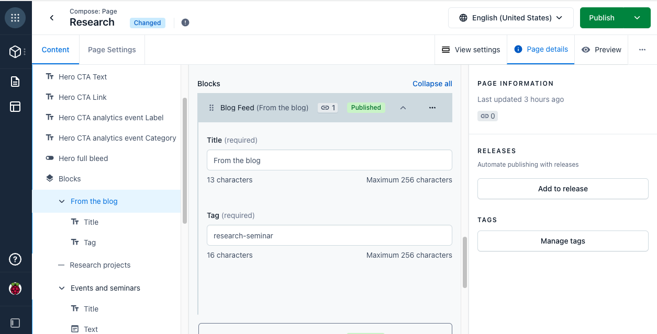
Task: Click the Add to release button
Action: coord(562,189)
